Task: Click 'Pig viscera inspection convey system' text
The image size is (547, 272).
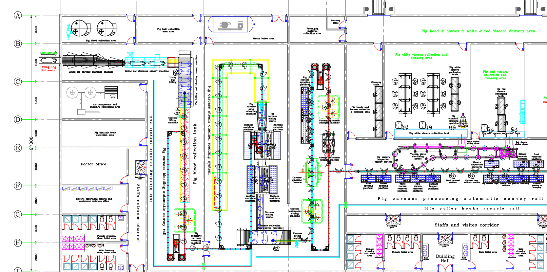Action: pyautogui.click(x=383, y=159)
